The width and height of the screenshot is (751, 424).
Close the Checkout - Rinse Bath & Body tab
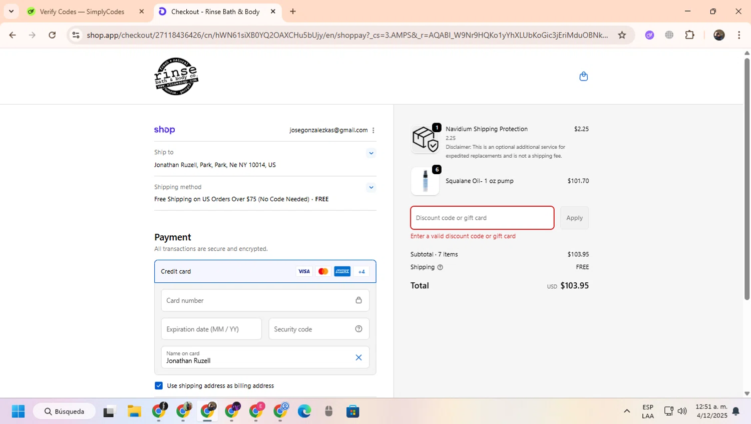[273, 12]
